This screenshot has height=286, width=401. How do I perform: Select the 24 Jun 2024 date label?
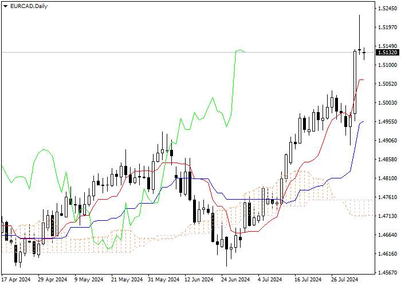(235, 280)
